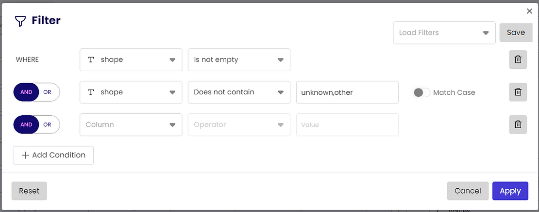Save the current filter
539x212 pixels.
(x=516, y=33)
